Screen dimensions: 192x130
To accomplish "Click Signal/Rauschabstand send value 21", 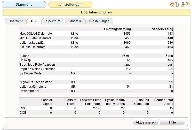I will pos(171,82).
